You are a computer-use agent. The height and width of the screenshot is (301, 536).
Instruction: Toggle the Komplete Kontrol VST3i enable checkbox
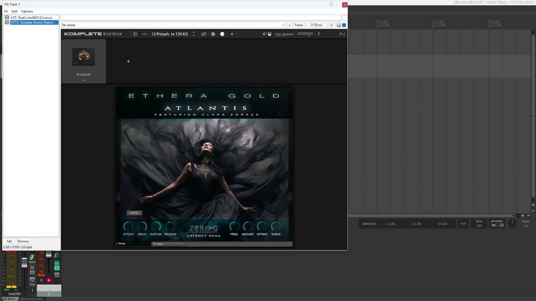click(7, 22)
